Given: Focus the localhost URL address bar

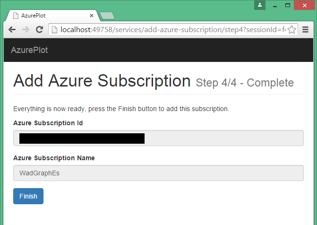Looking at the screenshot, I should tap(170, 30).
